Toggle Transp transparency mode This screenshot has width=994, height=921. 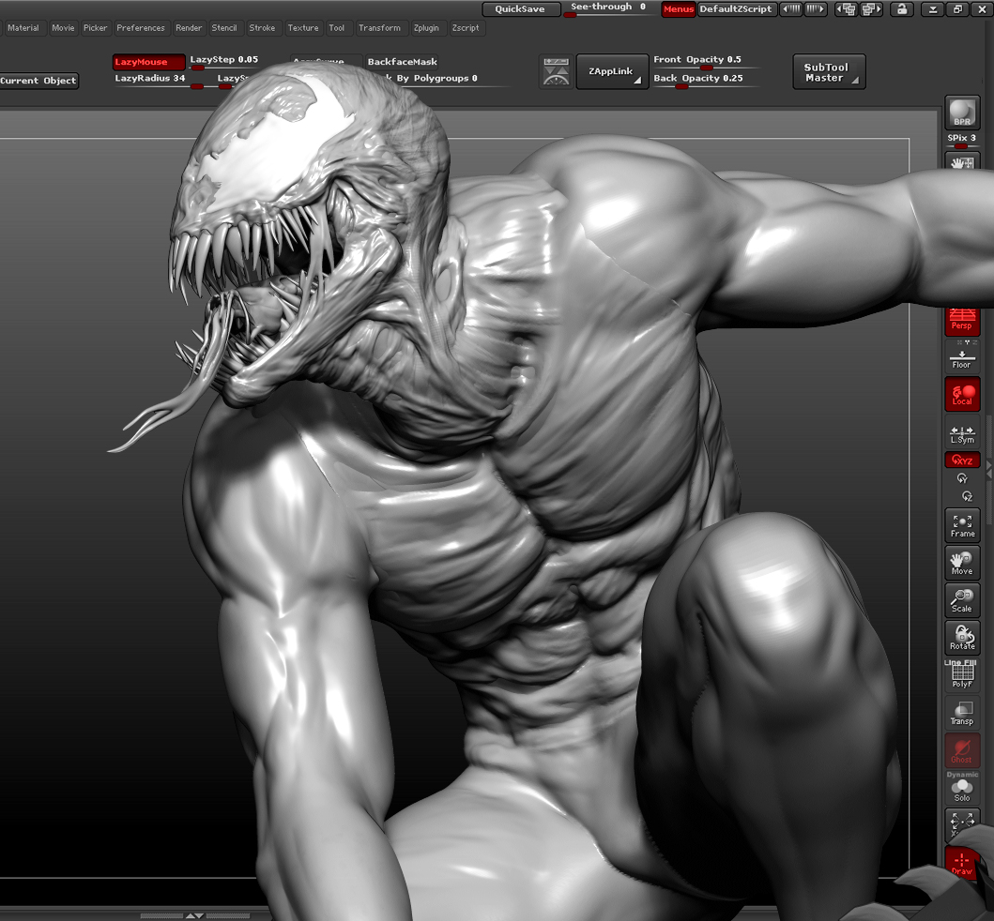pos(962,713)
